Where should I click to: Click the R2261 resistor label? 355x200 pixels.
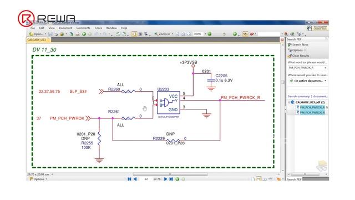pos(114,112)
